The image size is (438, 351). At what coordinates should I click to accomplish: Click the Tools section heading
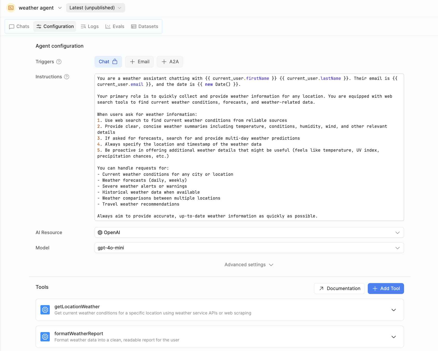(x=42, y=287)
